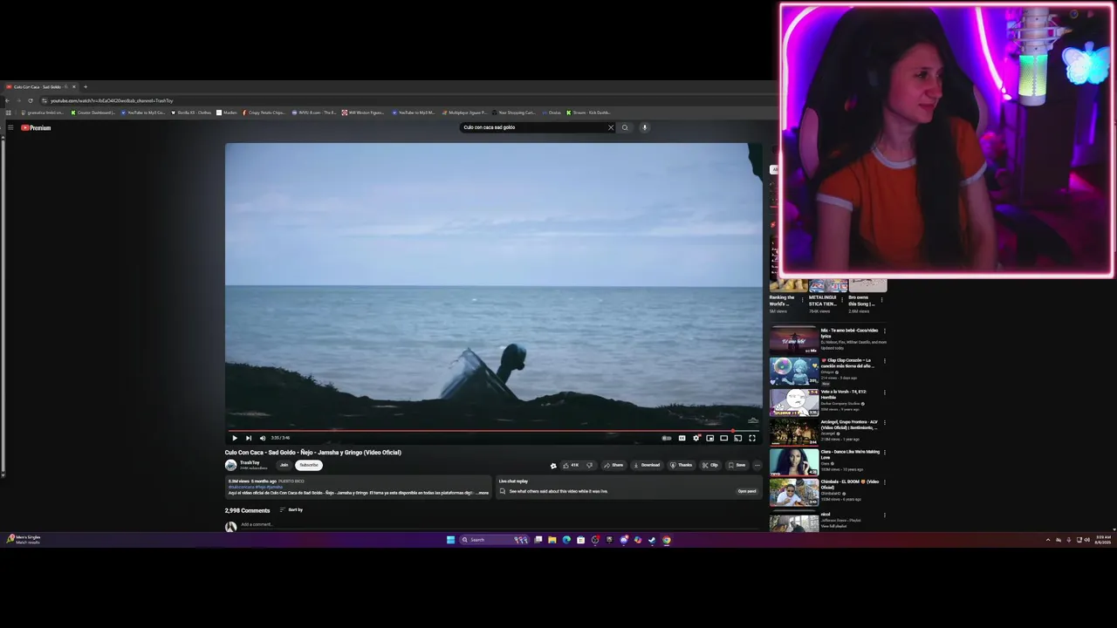Switch to miniplayer mode
Viewport: 1117px width, 628px height.
(x=709, y=438)
